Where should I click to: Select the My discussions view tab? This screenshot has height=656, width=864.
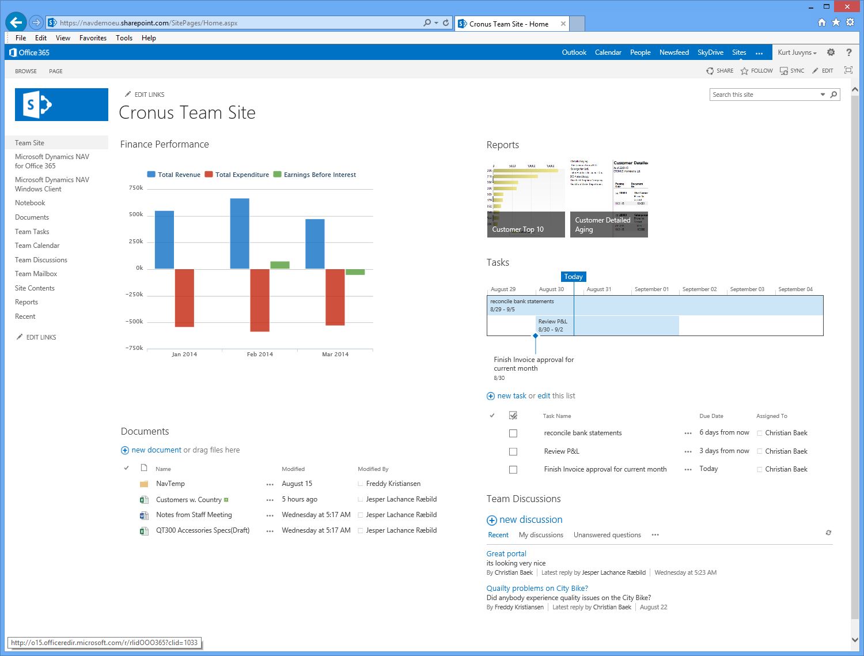pos(541,535)
